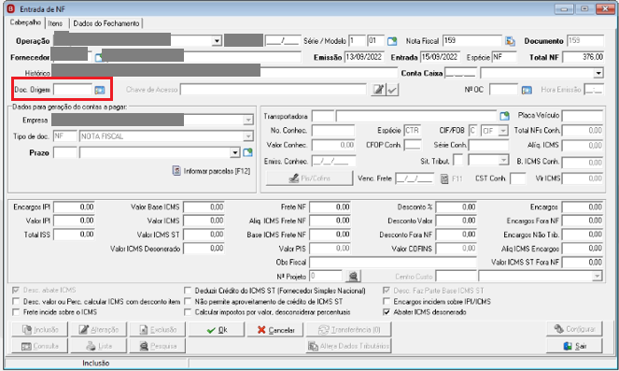Click the checkmark icon after Chave de Acesso

click(x=392, y=90)
